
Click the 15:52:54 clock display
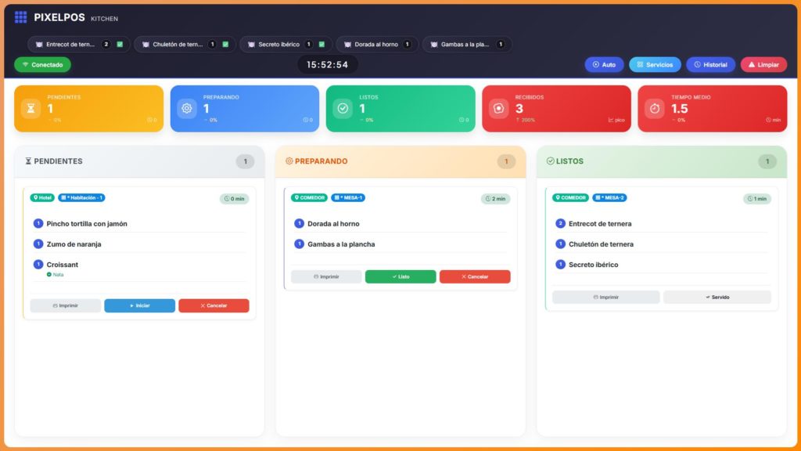[328, 64]
